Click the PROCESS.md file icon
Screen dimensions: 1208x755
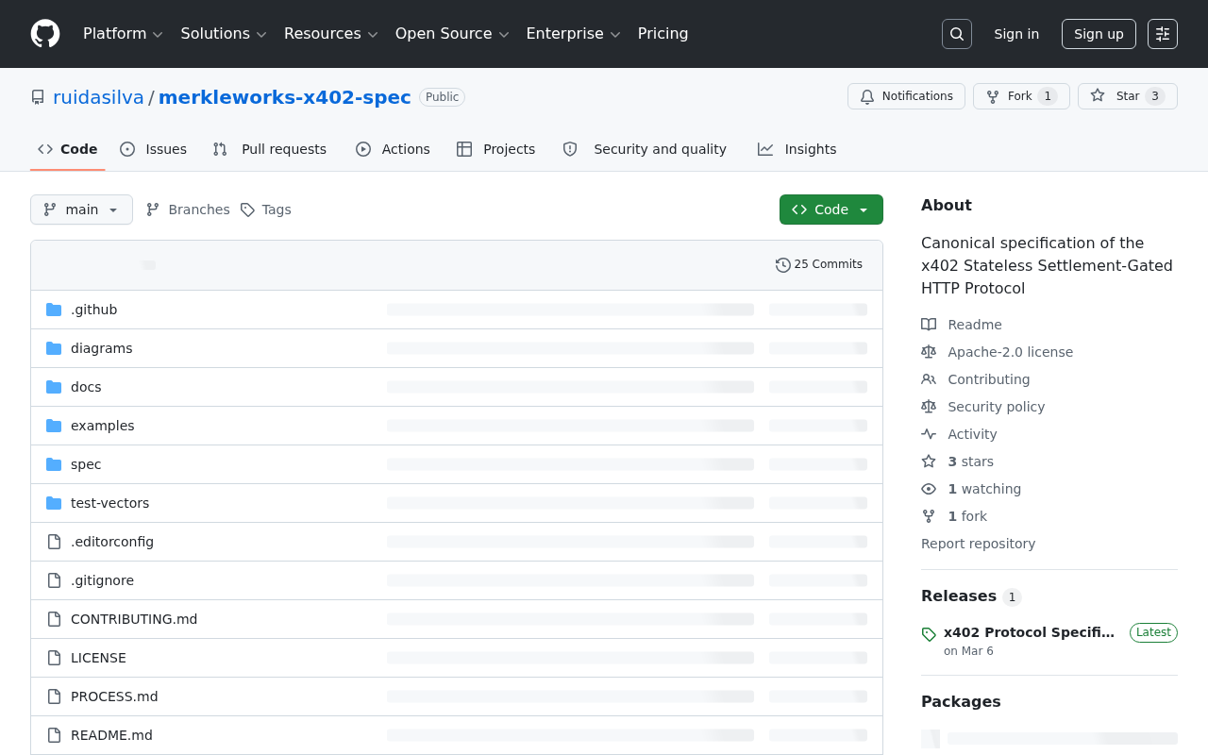tap(54, 696)
